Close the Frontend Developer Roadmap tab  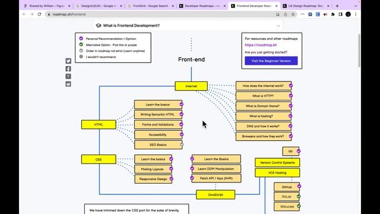(276, 6)
